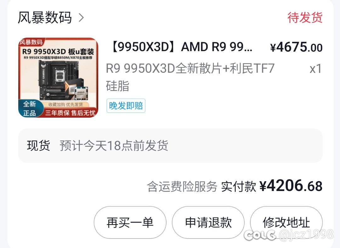Tap the x1 quantity indicator

[x=315, y=69]
